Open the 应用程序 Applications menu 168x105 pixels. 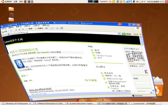tap(8, 2)
